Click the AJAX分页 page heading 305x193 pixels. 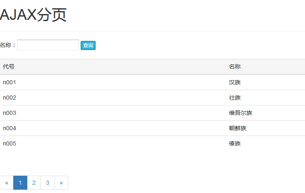click(x=33, y=15)
